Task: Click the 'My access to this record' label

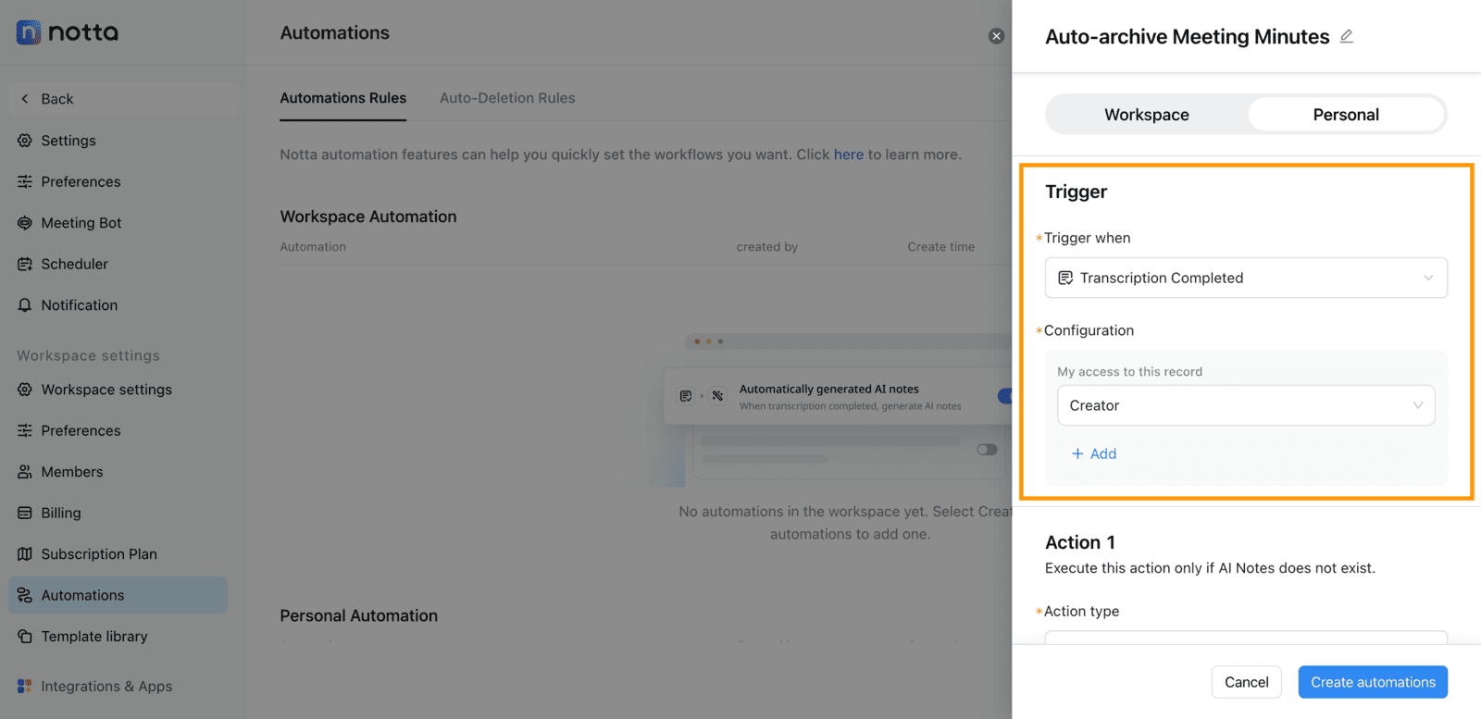Action: (x=1130, y=372)
